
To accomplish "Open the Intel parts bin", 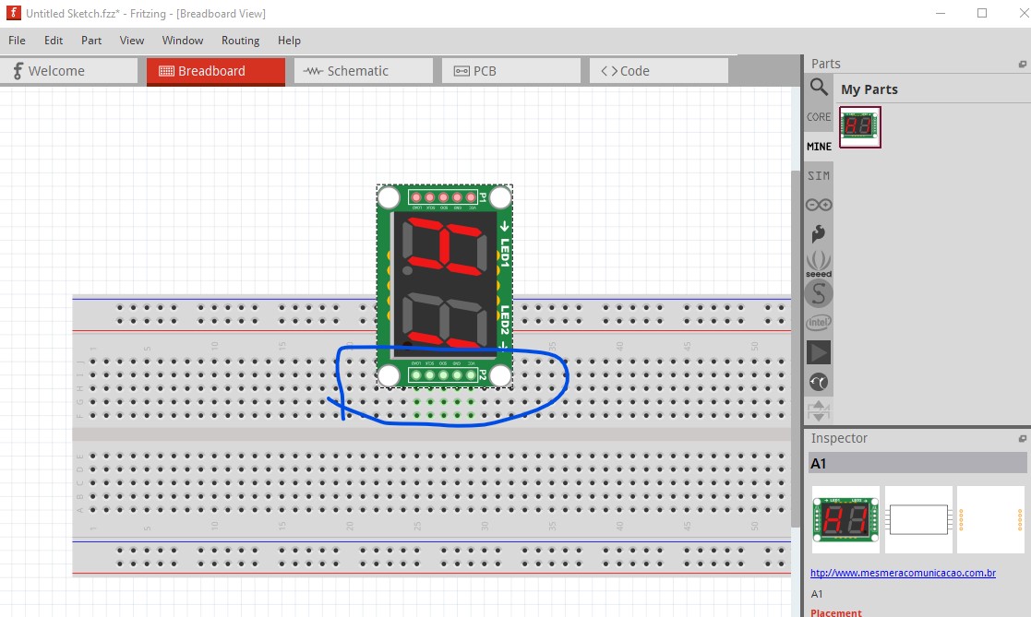I will (818, 322).
